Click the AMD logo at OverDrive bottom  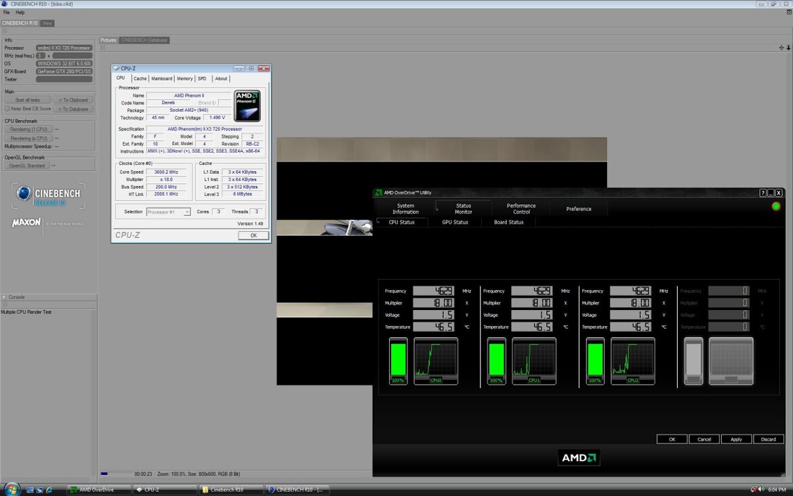(579, 457)
